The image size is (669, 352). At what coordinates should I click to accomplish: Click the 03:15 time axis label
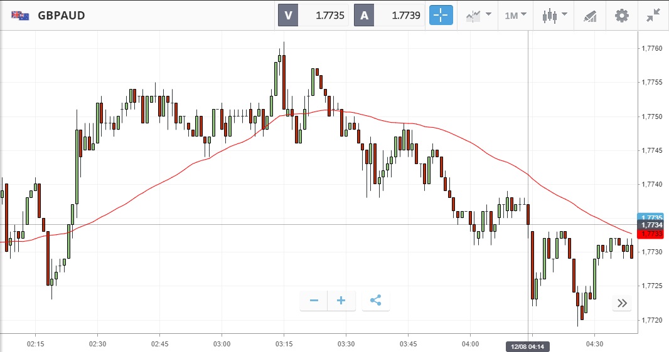click(x=284, y=343)
